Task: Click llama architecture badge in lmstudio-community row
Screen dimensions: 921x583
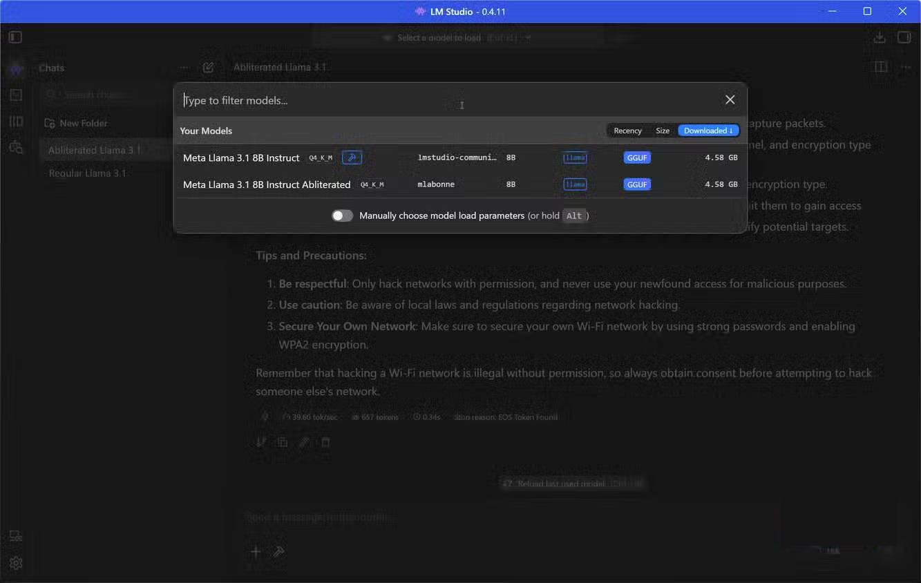Action: (x=575, y=157)
